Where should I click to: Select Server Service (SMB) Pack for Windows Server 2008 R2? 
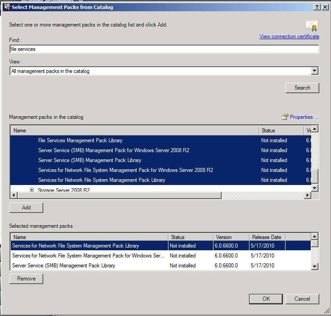[160, 150]
